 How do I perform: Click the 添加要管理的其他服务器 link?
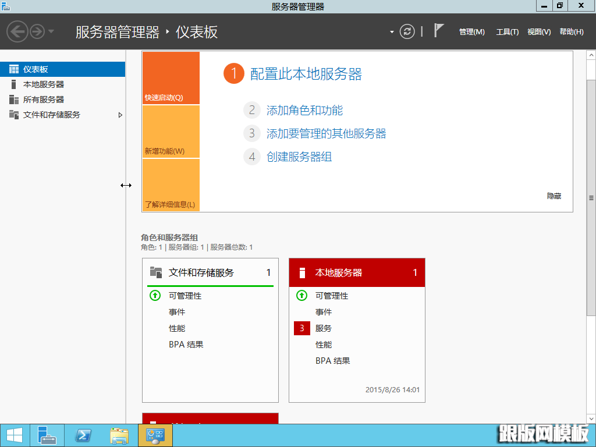pyautogui.click(x=326, y=133)
